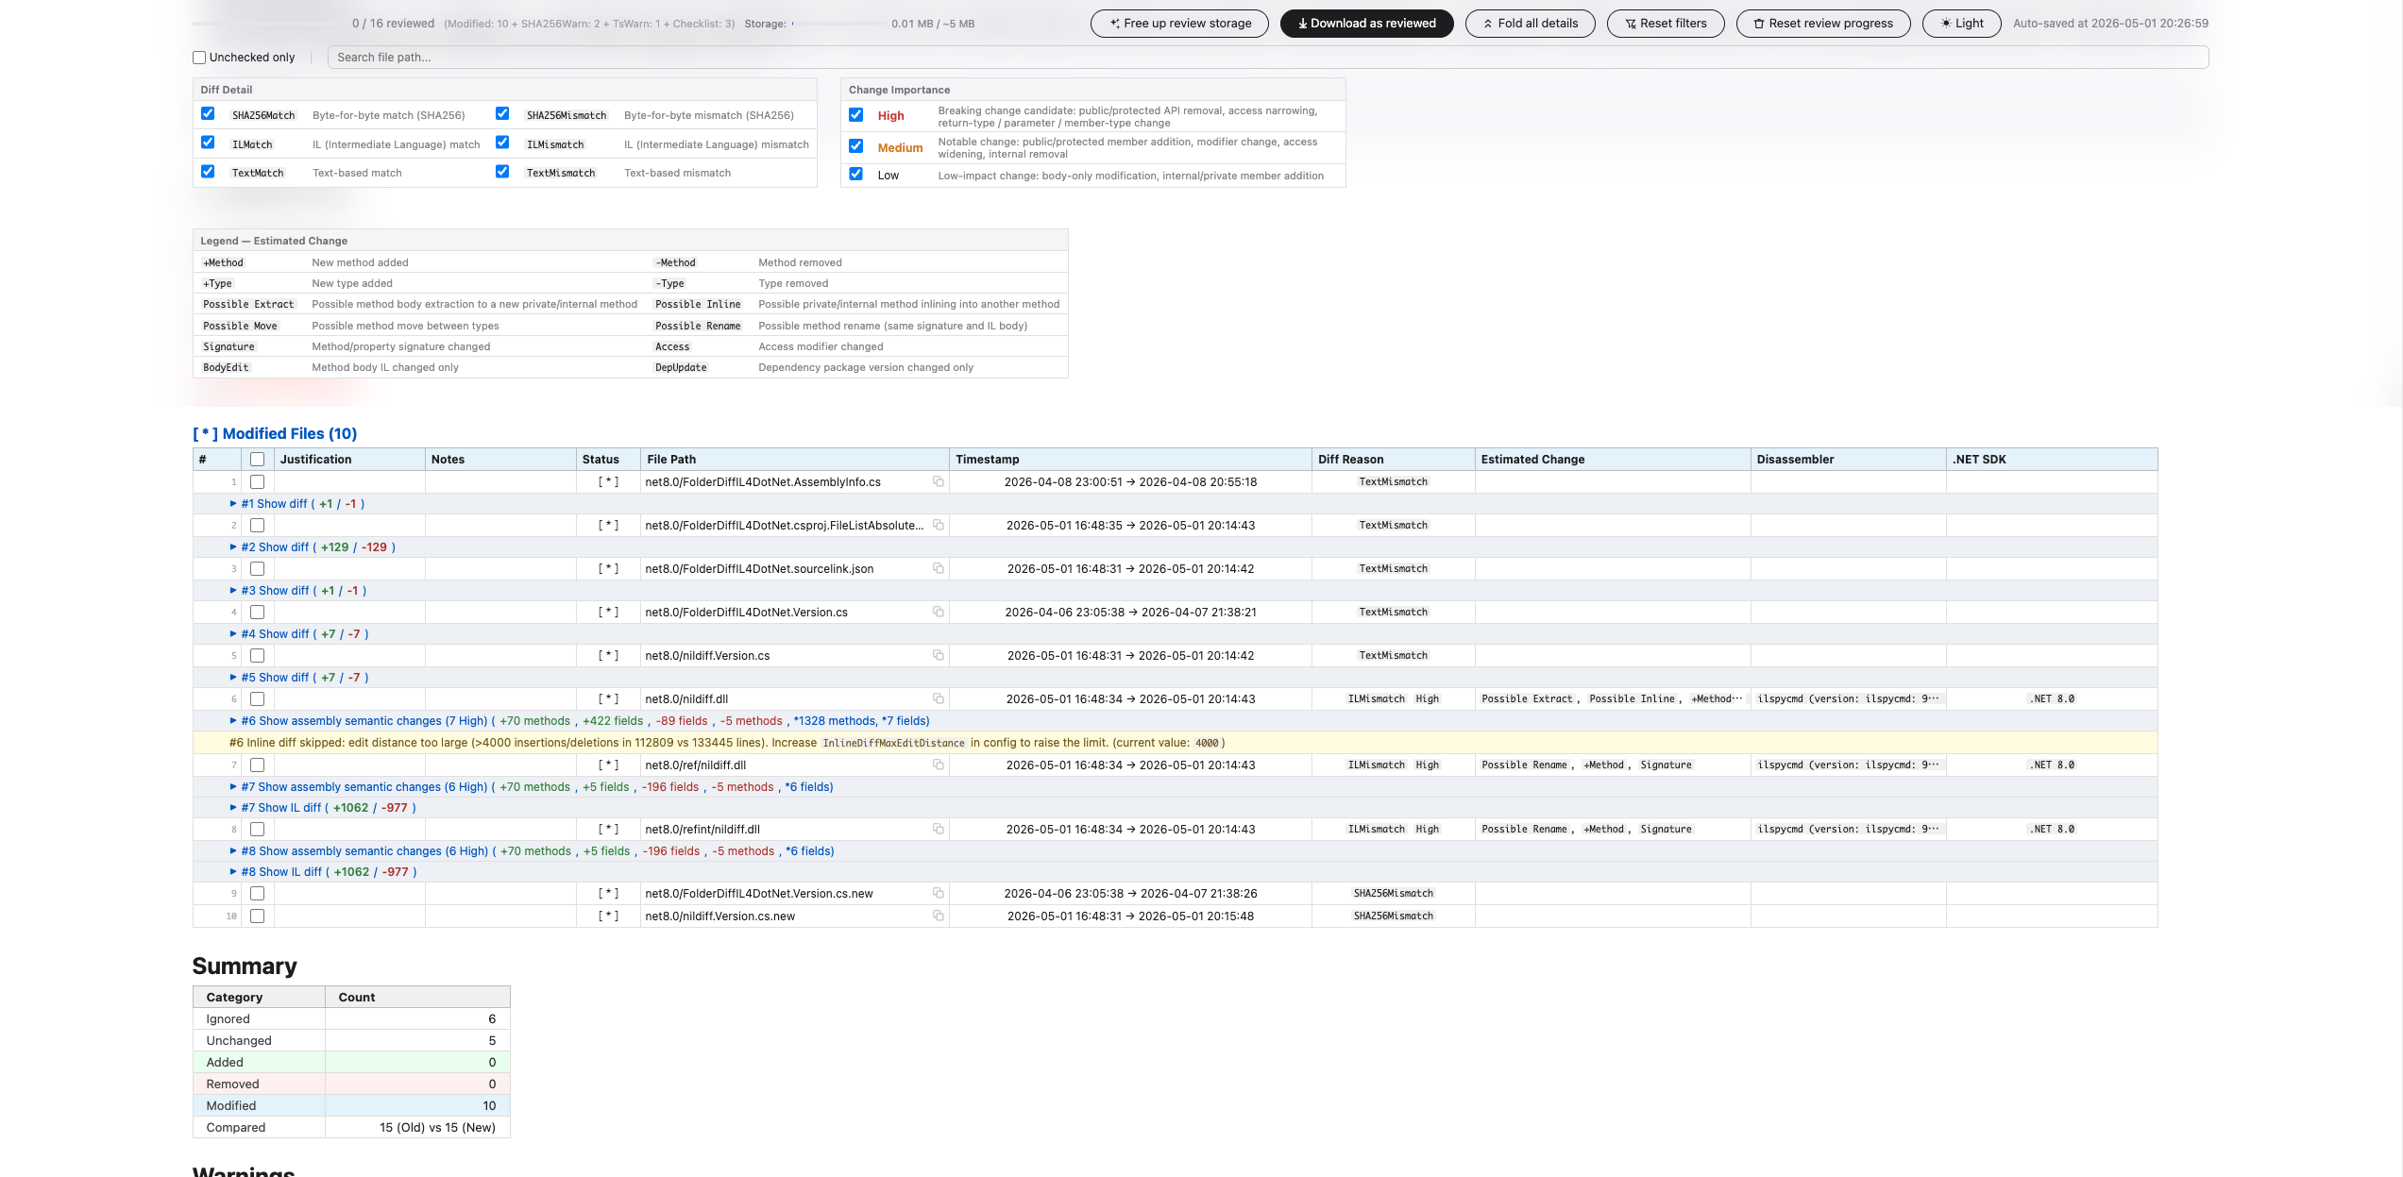Copy path icon for nildiff.Version.cs.new row
Viewport: 2403px width, 1177px height.
point(938,916)
